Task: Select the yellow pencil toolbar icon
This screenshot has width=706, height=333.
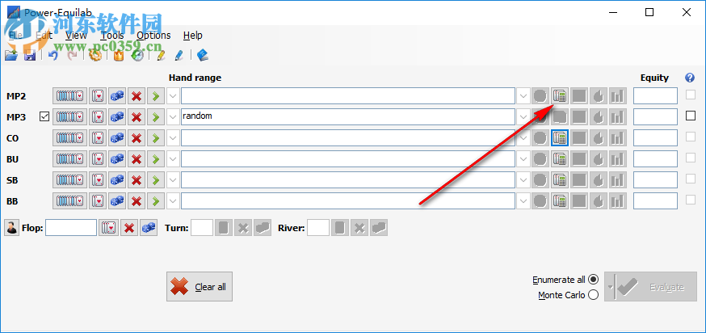Action: pos(161,56)
